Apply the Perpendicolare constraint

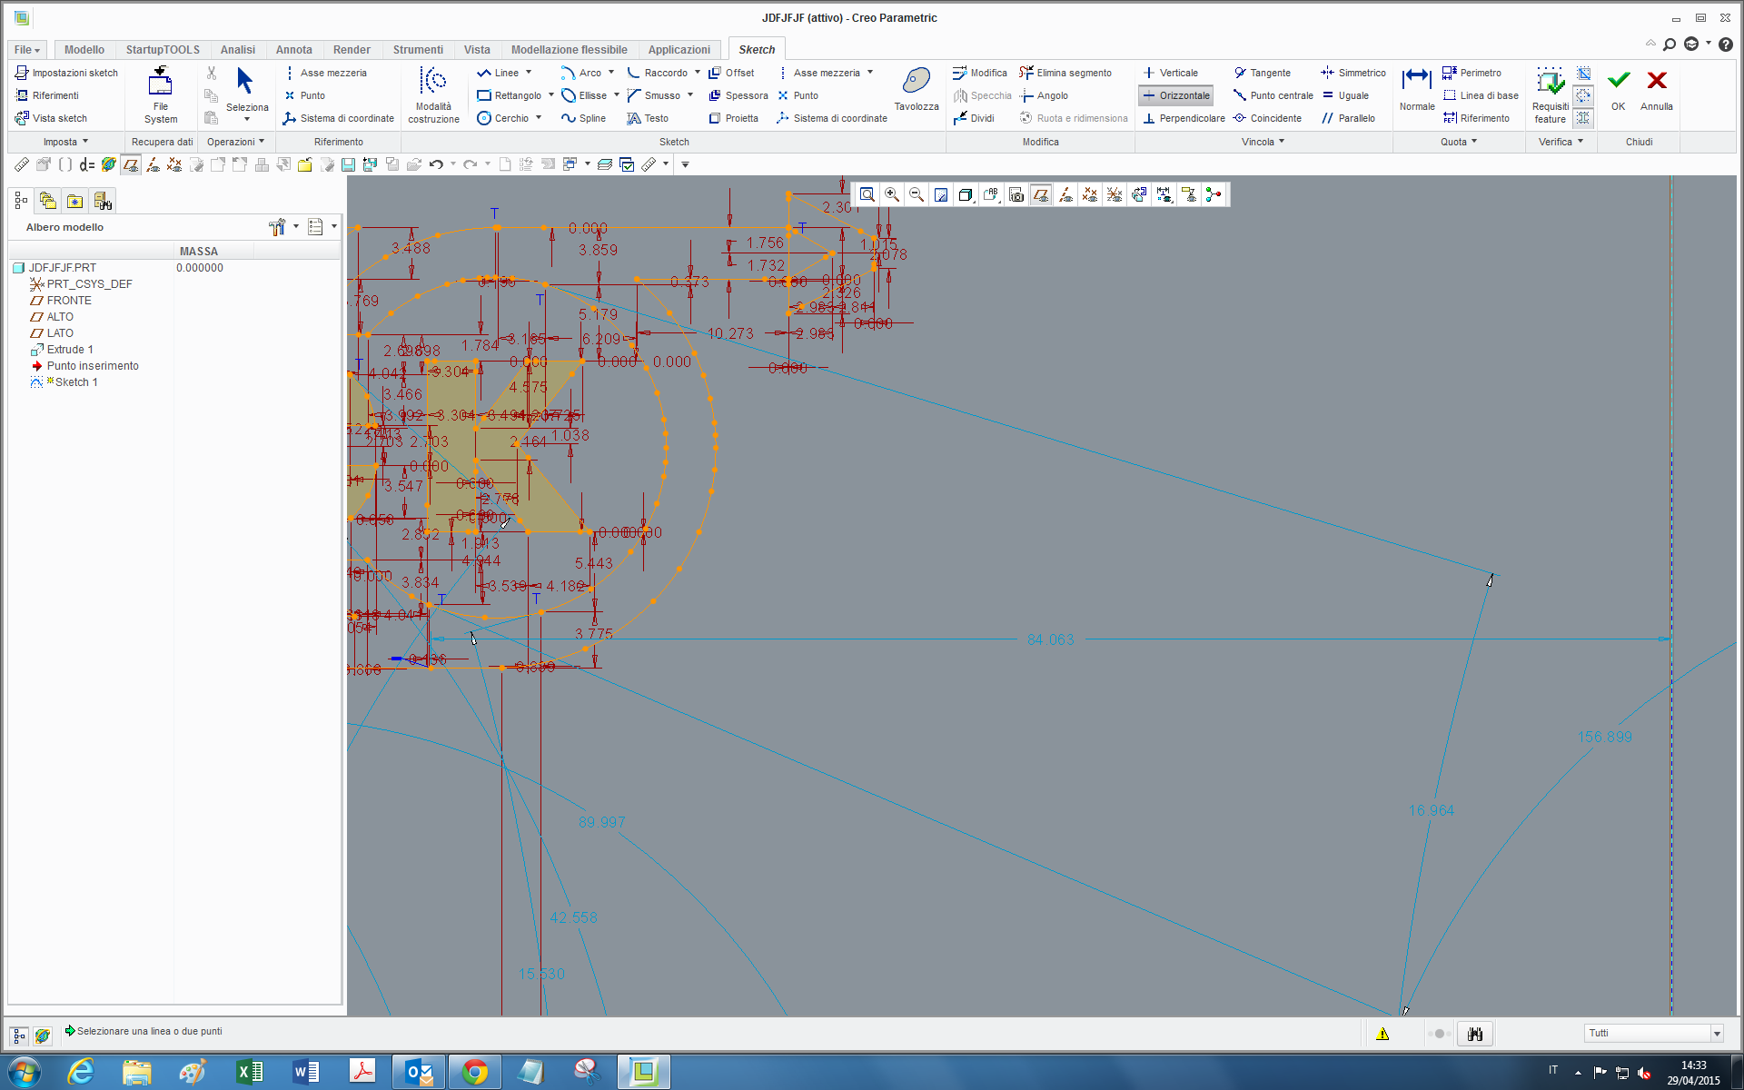click(1184, 118)
